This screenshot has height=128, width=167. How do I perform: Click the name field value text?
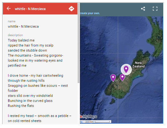click(x=23, y=26)
